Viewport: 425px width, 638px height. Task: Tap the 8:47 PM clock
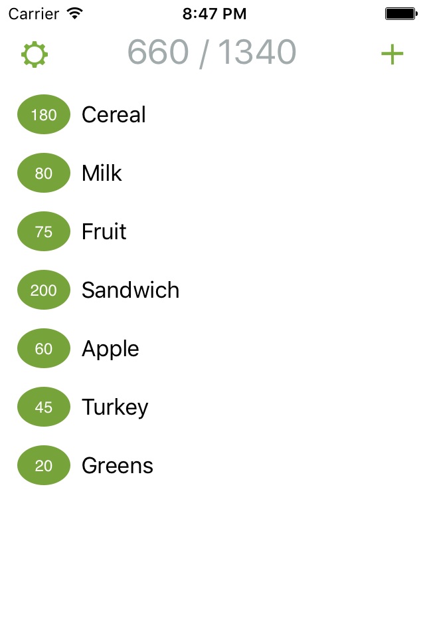(214, 14)
